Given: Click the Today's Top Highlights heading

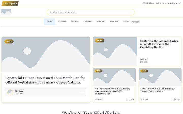Looking at the screenshot, I should 91,112.
